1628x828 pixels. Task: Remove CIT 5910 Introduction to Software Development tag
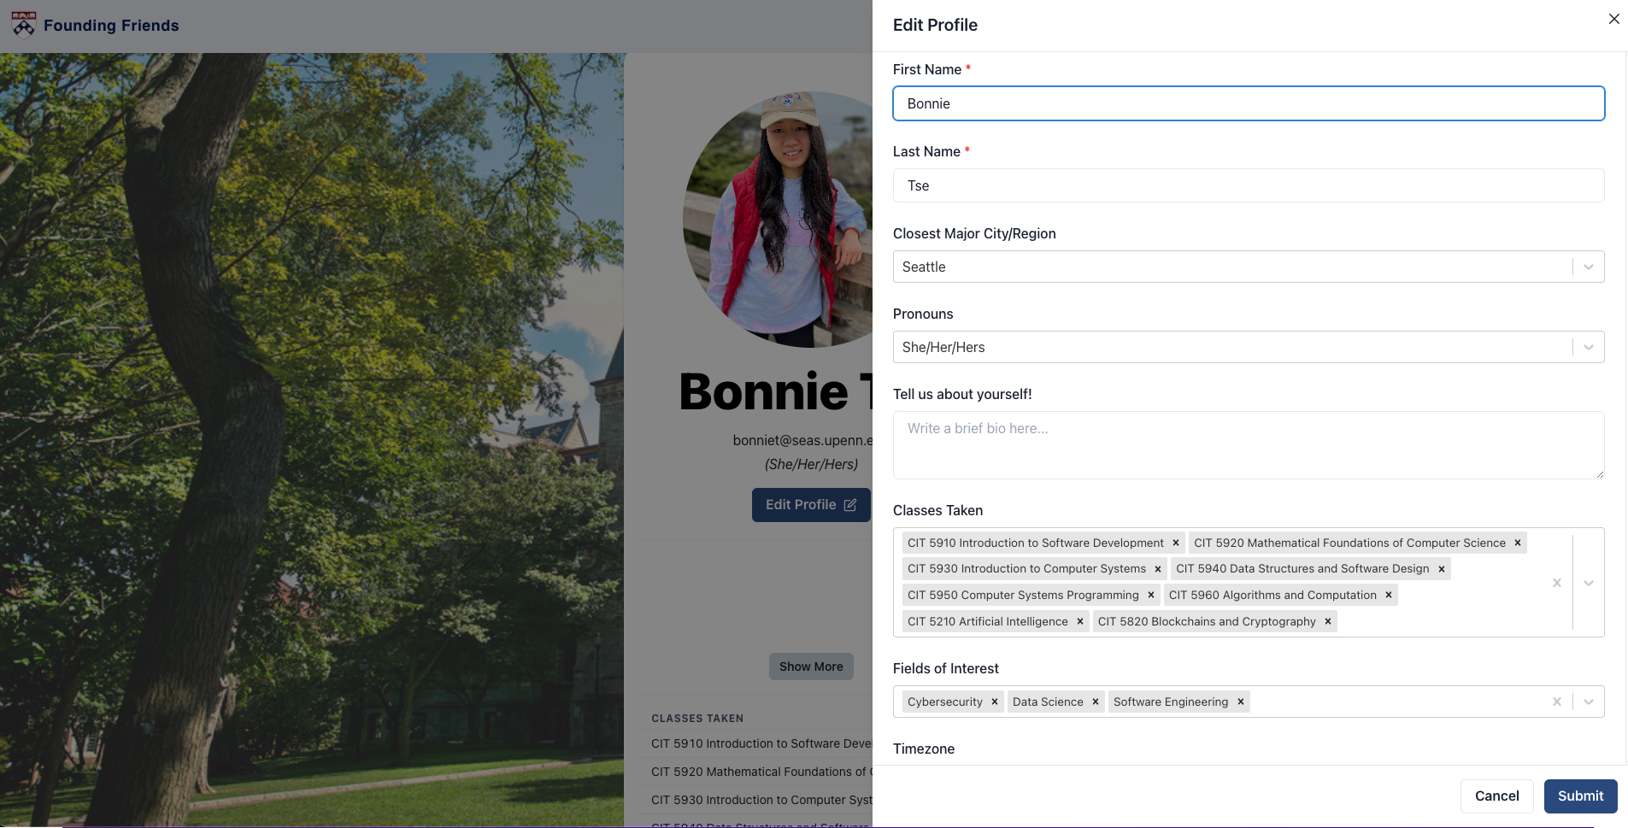(x=1176, y=543)
